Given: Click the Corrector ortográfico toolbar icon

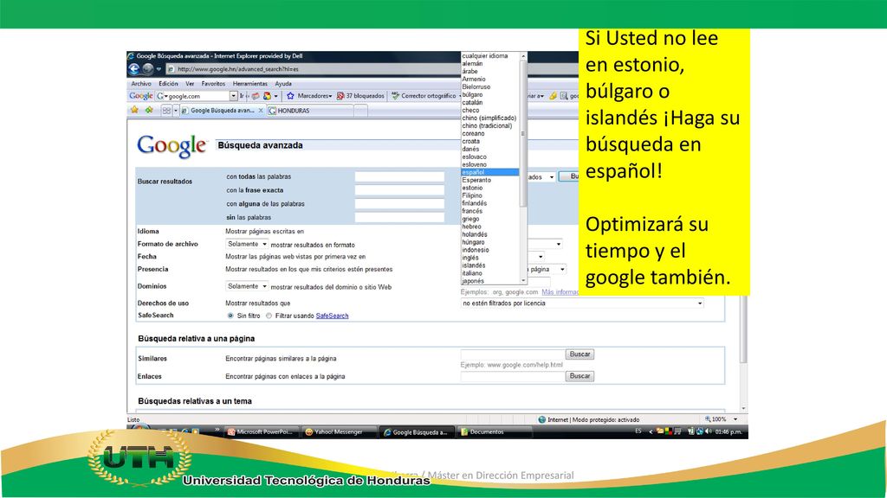Looking at the screenshot, I should [395, 96].
